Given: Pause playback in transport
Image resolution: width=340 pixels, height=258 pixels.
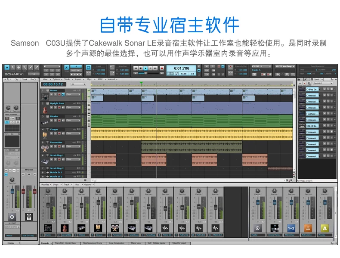Looking at the screenshot, I should 150,68.
